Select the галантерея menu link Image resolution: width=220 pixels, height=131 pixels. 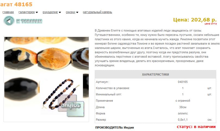point(27,12)
